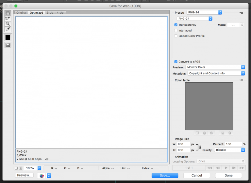Shift selected colors to web palette icon
Screen dimensions: 251x183
(x=204, y=133)
